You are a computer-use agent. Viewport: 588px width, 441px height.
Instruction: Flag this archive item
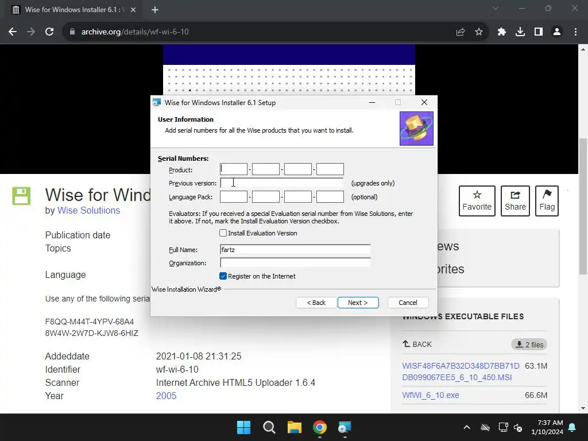click(547, 201)
